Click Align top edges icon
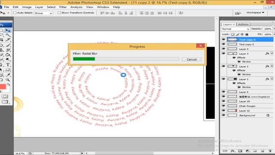Image resolution: width=275 pixels, height=155 pixels. 102,13
